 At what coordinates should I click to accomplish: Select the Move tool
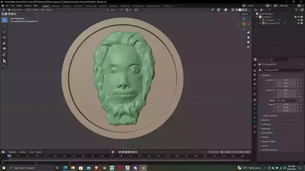coord(5,31)
